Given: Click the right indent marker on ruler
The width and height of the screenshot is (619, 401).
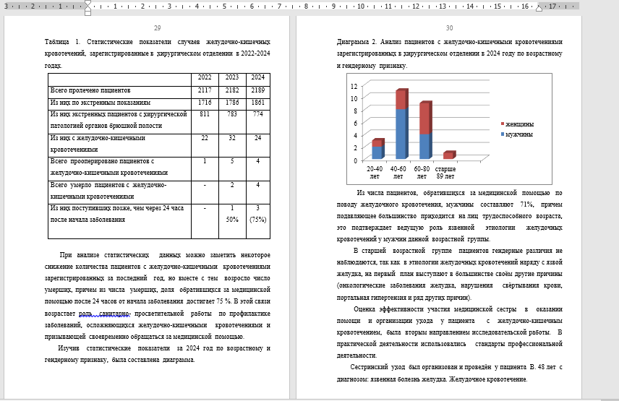Looking at the screenshot, I should coord(539,8).
